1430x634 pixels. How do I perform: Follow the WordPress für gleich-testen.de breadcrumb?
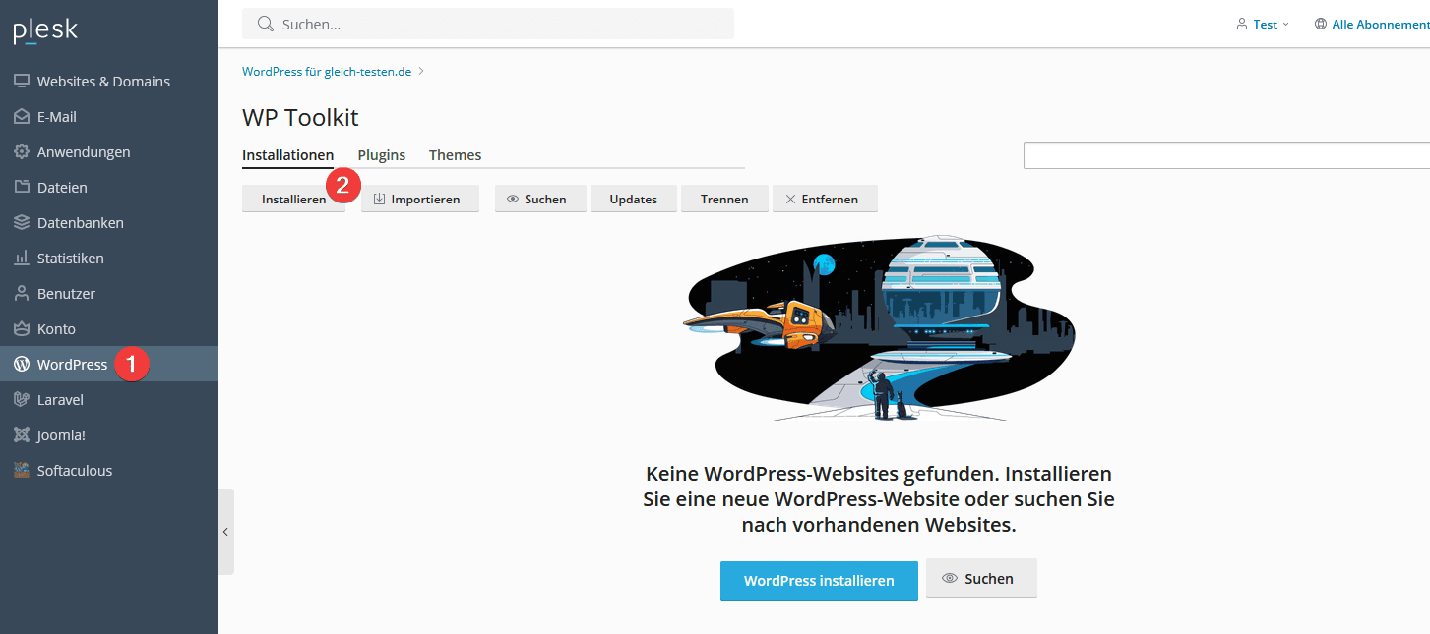pos(327,72)
